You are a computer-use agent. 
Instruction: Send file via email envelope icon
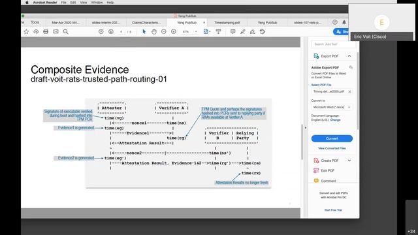point(56,32)
